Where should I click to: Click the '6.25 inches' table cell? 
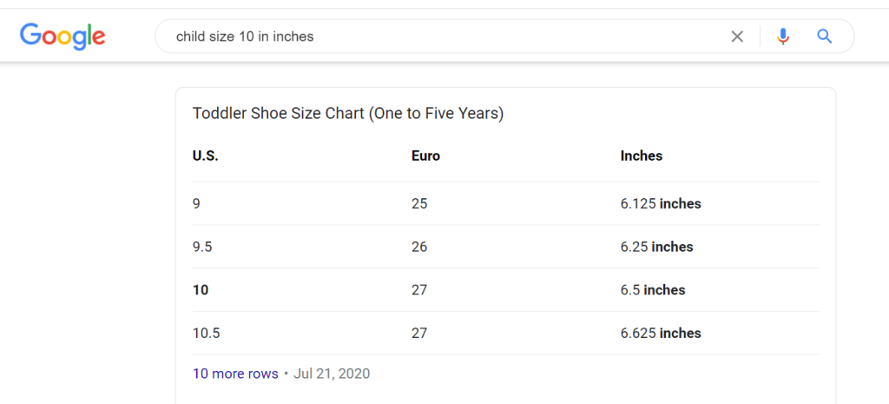[x=656, y=247]
